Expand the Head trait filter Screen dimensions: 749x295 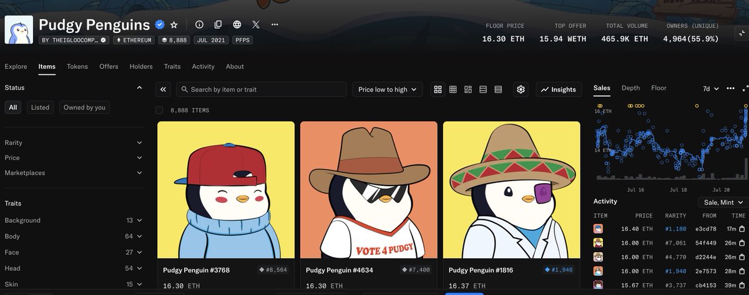click(x=74, y=268)
